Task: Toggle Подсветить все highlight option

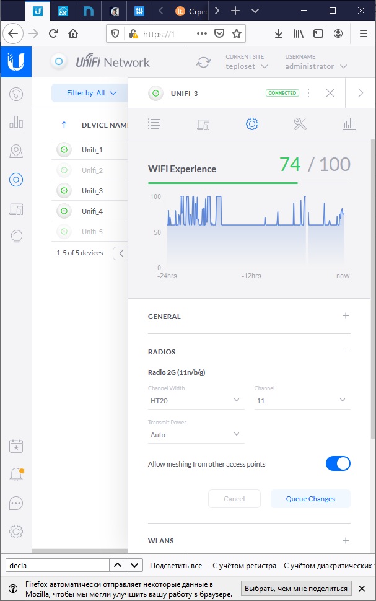Action: pyautogui.click(x=176, y=565)
